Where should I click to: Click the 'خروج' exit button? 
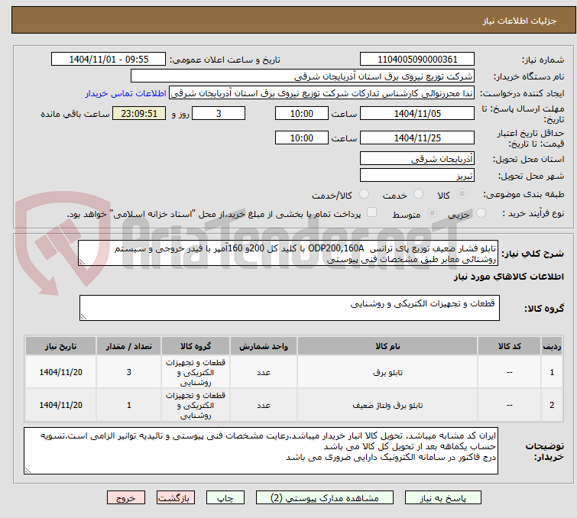(126, 498)
